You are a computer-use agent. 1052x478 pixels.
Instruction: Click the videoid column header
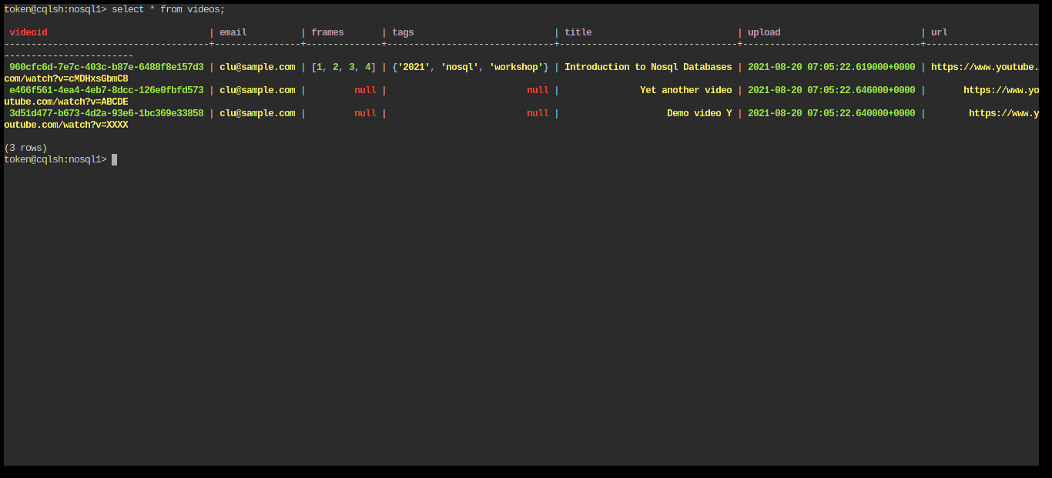click(x=28, y=32)
